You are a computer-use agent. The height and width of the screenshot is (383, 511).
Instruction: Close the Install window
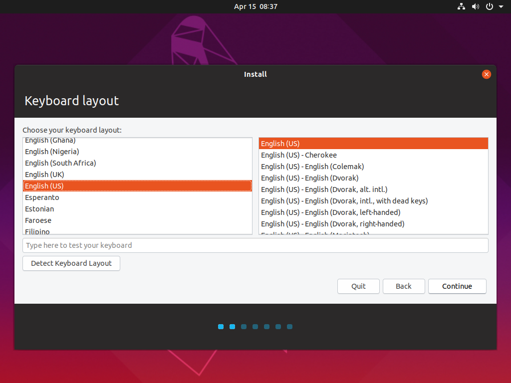coord(486,74)
